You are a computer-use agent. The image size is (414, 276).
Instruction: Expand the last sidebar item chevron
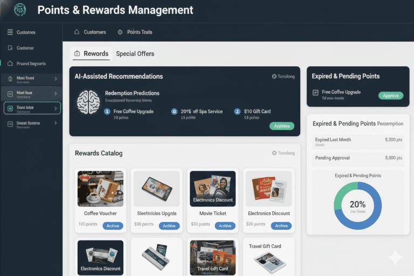[56, 123]
